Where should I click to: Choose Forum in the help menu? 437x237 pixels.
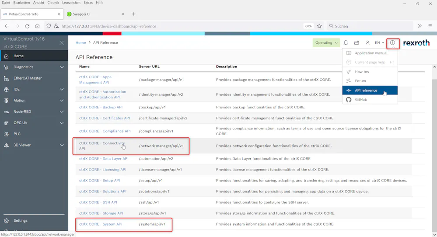360,81
